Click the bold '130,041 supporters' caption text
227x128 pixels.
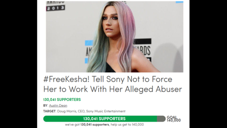click(95, 124)
